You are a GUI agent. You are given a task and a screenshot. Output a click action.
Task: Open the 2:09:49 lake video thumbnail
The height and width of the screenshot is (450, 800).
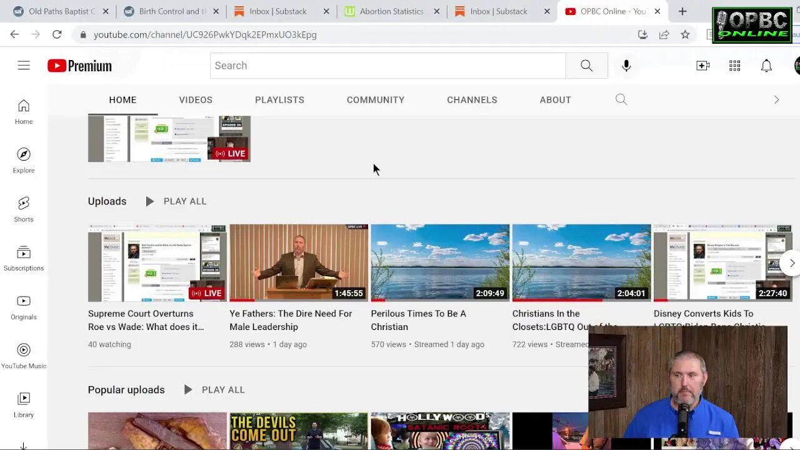click(440, 263)
